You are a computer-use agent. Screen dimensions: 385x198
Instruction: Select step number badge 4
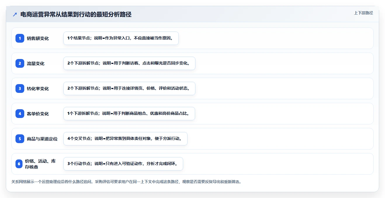click(20, 114)
